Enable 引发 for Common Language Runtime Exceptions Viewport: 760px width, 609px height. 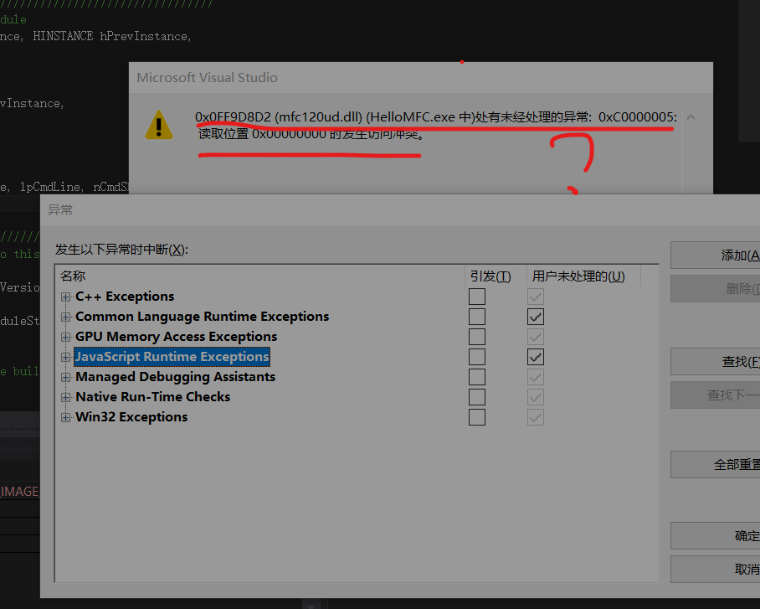[x=477, y=317]
